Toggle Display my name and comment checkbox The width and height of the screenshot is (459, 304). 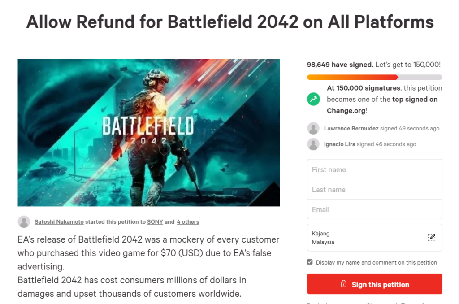click(310, 262)
